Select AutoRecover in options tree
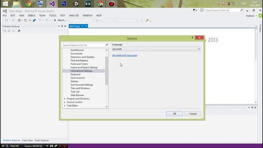Image resolution: width=263 pixels, height=148 pixels. pyautogui.click(x=77, y=50)
